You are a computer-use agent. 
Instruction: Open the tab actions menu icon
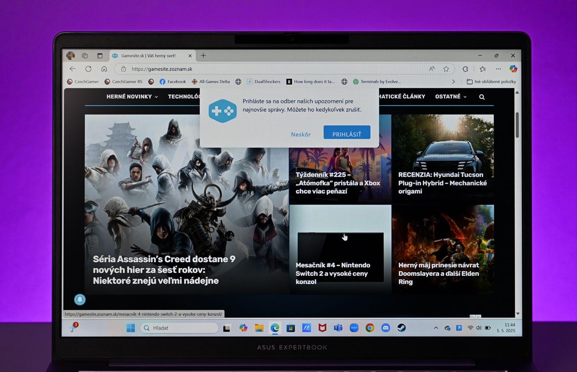100,56
